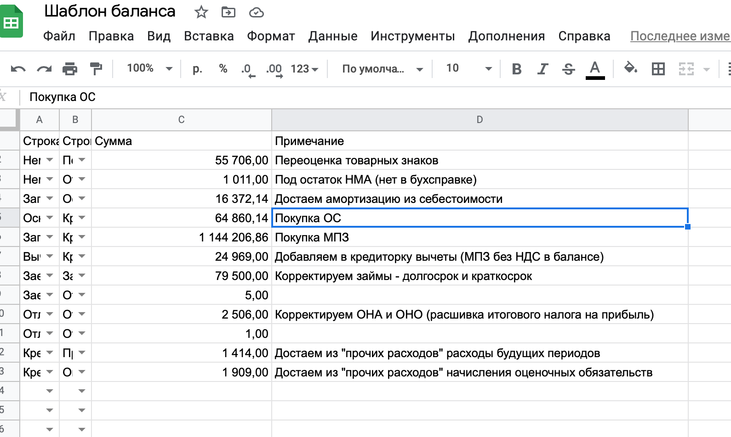Screen dimensions: 731x437
Task: Open the Дополнения menu
Action: pos(507,36)
